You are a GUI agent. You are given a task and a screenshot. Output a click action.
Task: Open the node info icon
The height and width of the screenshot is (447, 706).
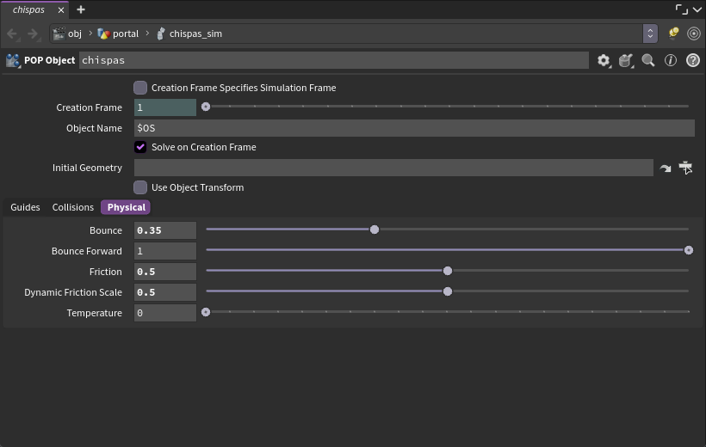pos(671,60)
